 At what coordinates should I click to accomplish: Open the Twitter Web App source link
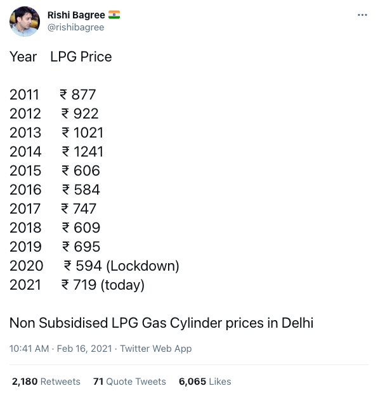tap(156, 349)
